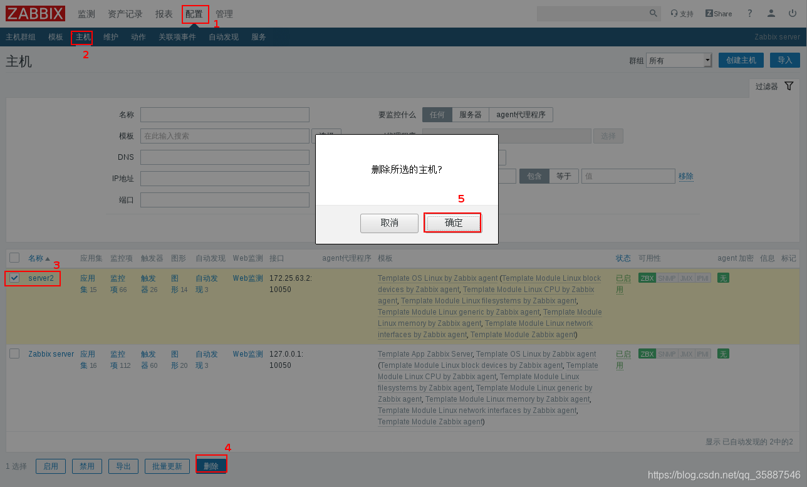Screen dimensions: 807x487
Task: Open the 管理 menu
Action: tap(224, 14)
